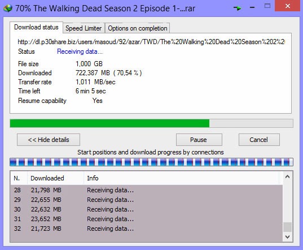Collapse details with Hide details button
The image size is (303, 250).
(x=49, y=140)
